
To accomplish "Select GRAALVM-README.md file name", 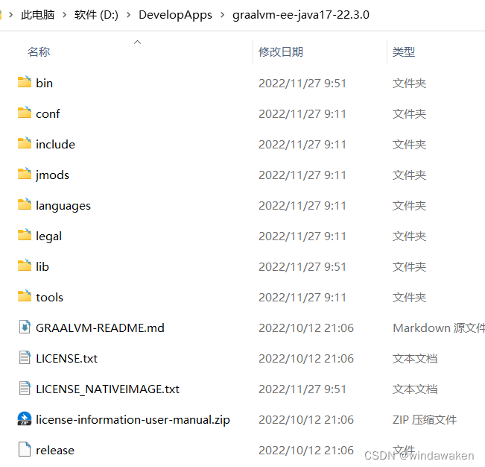I will 100,328.
